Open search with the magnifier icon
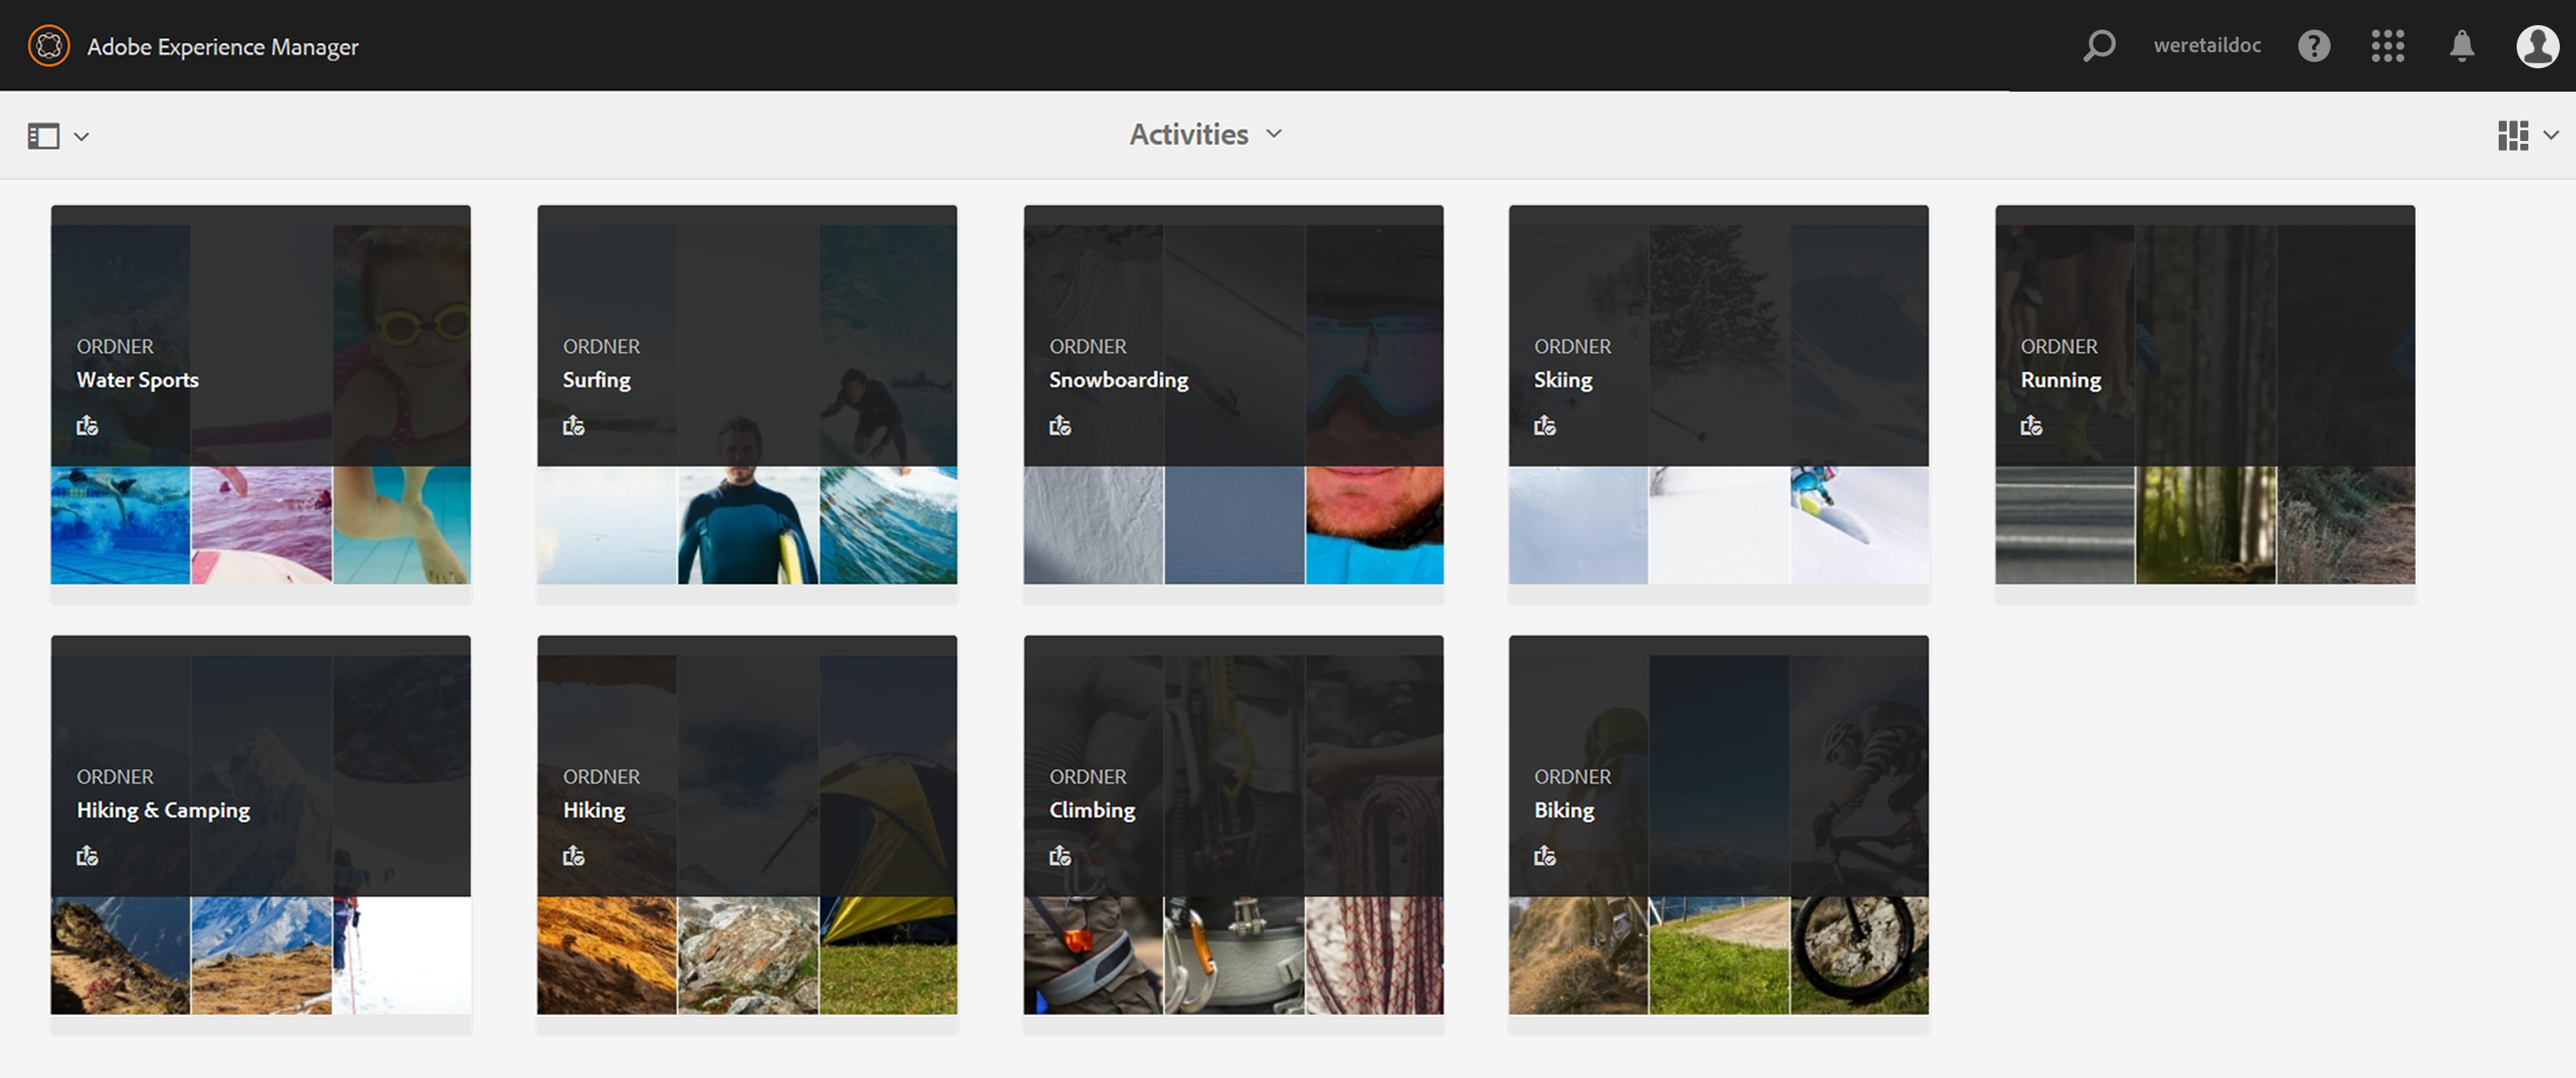Image resolution: width=2576 pixels, height=1078 pixels. coord(2098,46)
